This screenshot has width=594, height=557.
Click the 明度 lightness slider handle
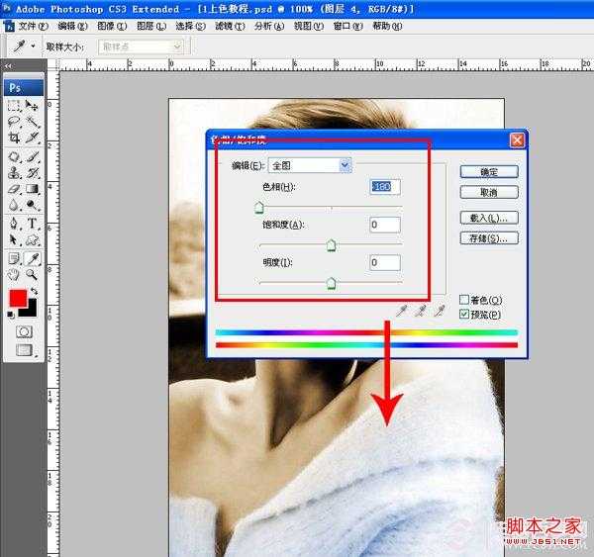(x=331, y=283)
